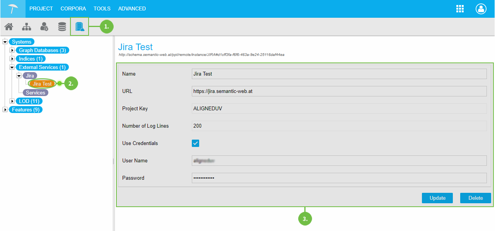The height and width of the screenshot is (231, 495).
Task: Select LOD (11) tree item
Action: click(29, 101)
